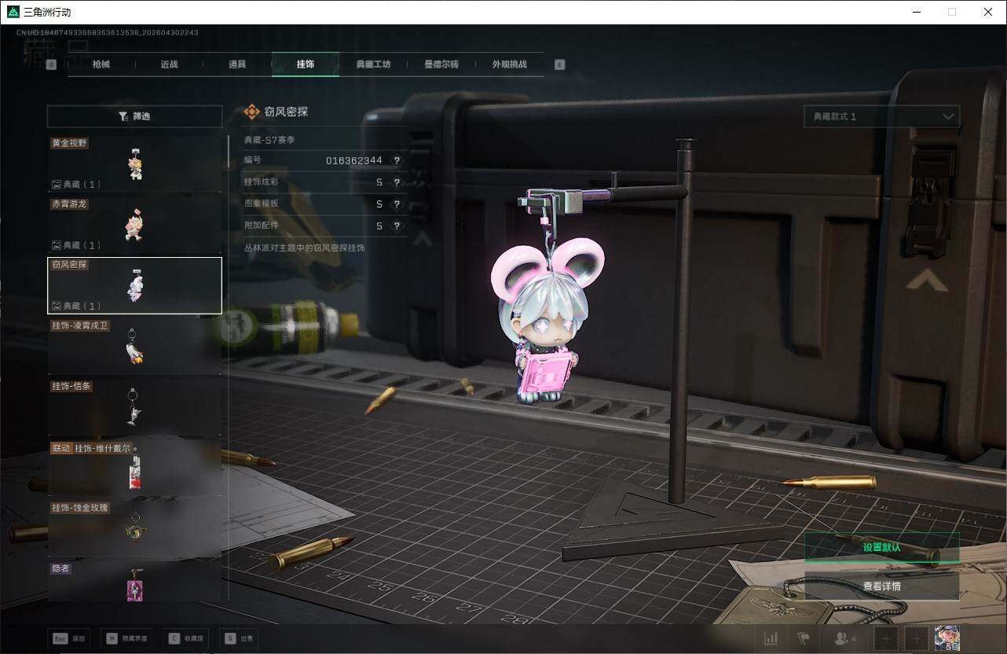1007x654 pixels.
Task: Pick the 挂饰-维什戴尔 collab charm
Action: [x=135, y=468]
